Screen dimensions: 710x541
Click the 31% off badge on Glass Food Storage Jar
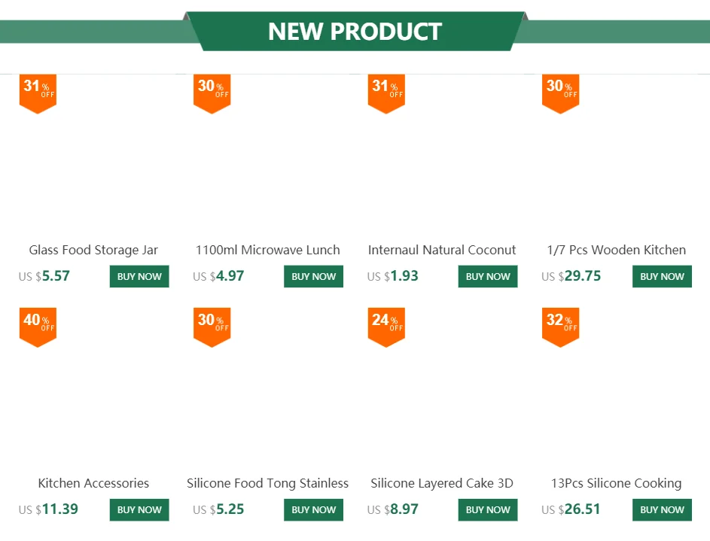pos(38,92)
